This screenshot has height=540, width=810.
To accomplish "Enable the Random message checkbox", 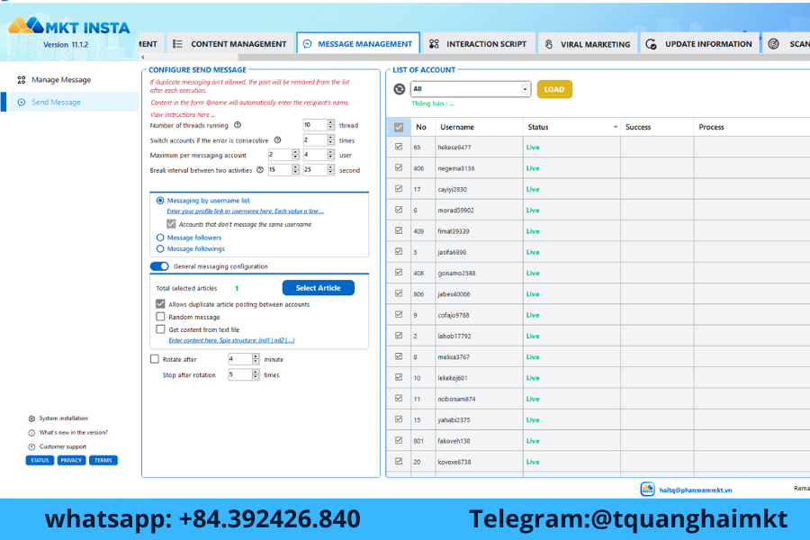I will [x=161, y=317].
